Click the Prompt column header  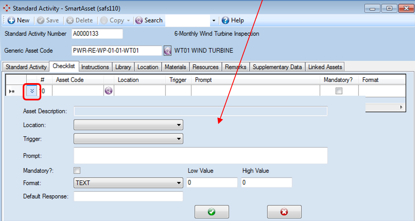tap(255, 80)
